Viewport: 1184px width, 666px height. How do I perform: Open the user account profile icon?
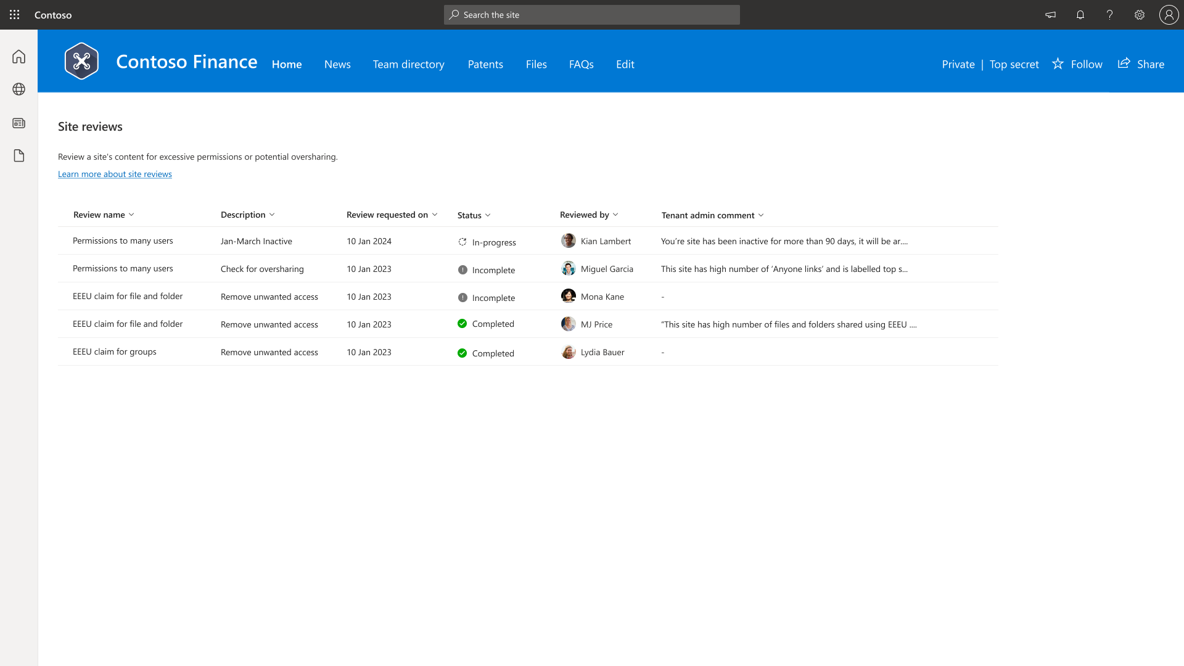coord(1169,15)
